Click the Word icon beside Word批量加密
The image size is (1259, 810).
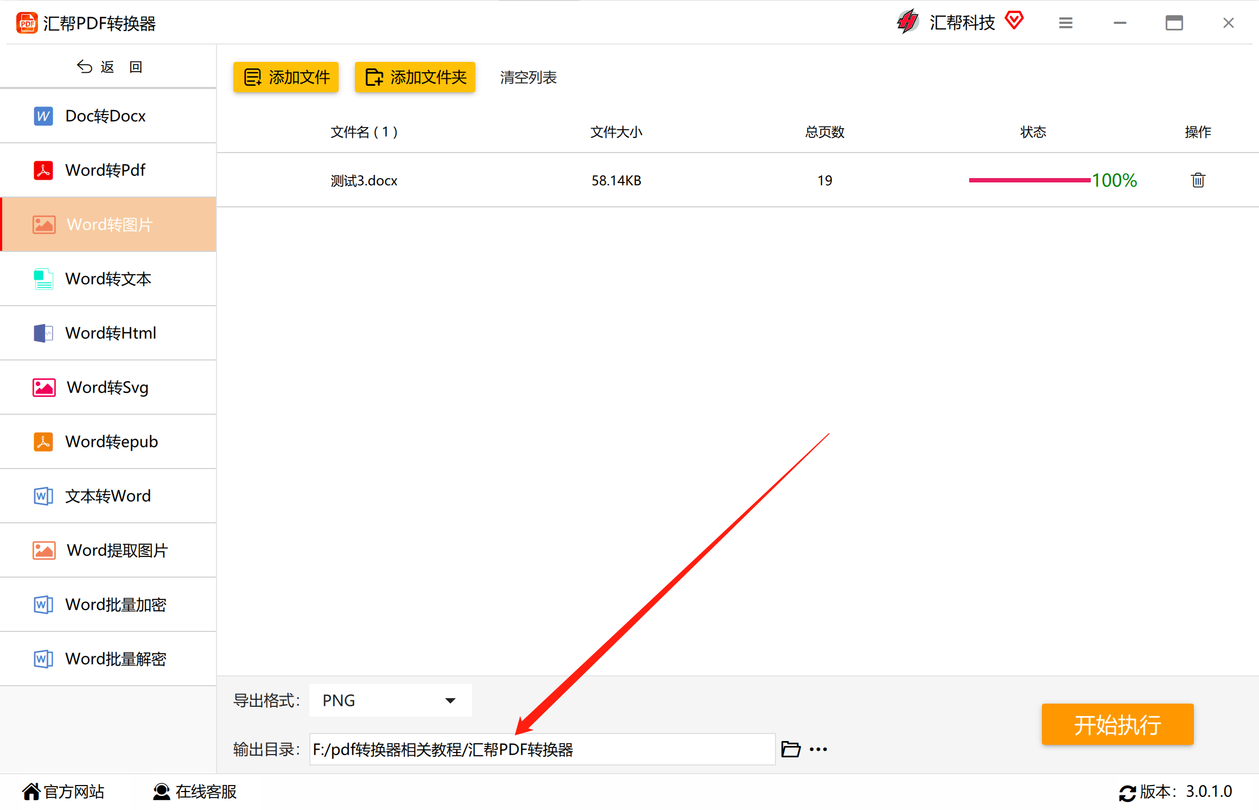43,605
